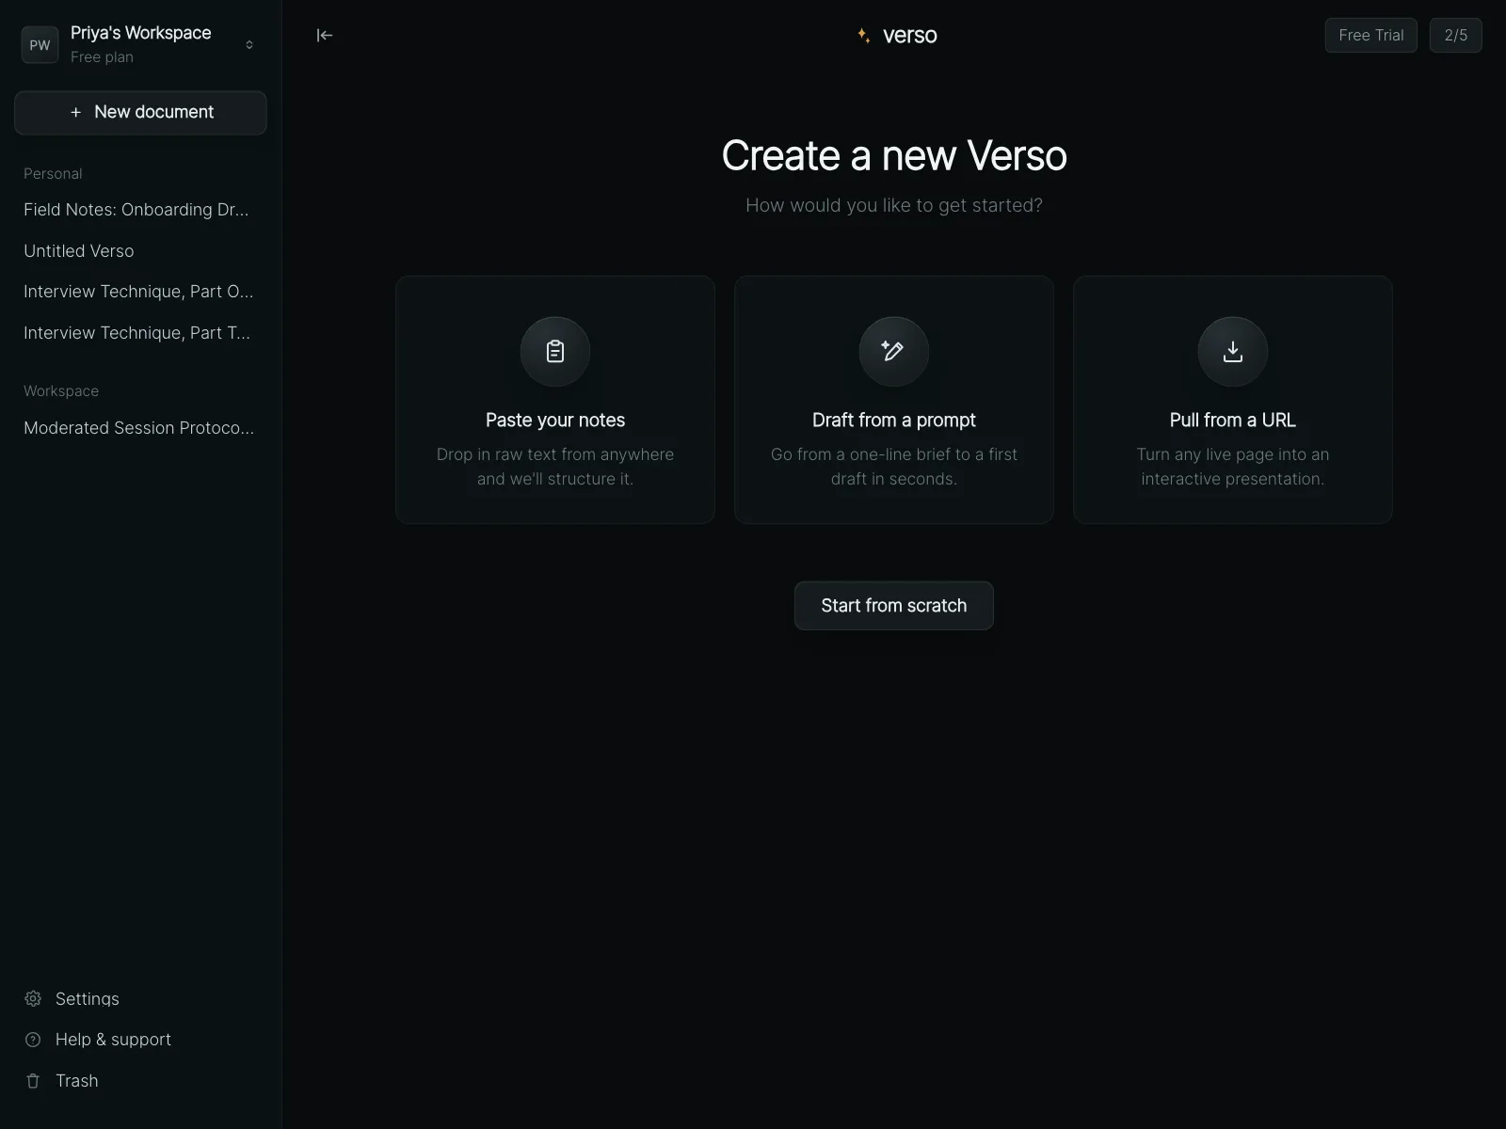1506x1129 pixels.
Task: Click the Priya's Workspace name
Action: point(141,33)
